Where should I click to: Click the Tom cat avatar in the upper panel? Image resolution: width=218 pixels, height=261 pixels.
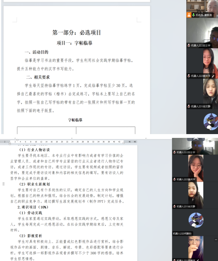click(211, 122)
